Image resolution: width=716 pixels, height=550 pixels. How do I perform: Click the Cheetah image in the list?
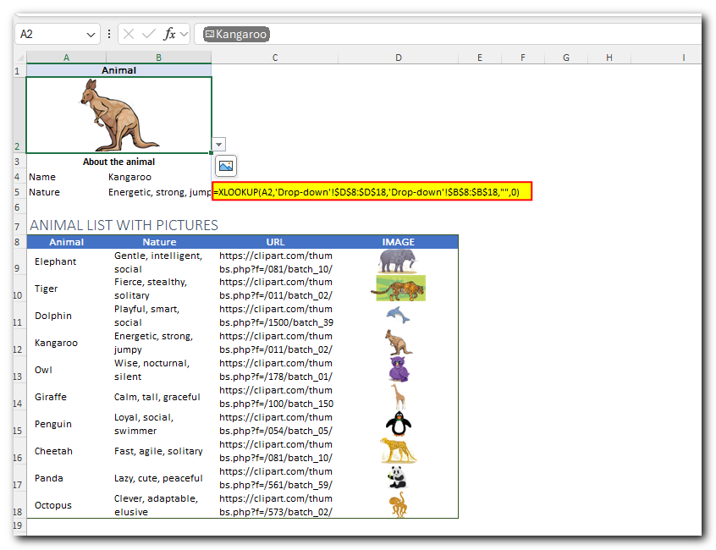pos(398,450)
